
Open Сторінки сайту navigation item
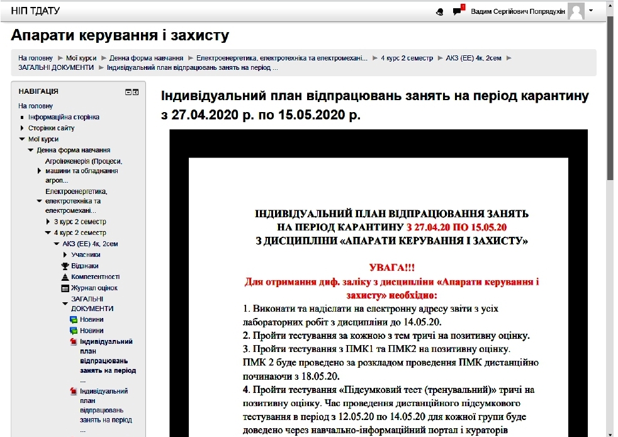(51, 128)
